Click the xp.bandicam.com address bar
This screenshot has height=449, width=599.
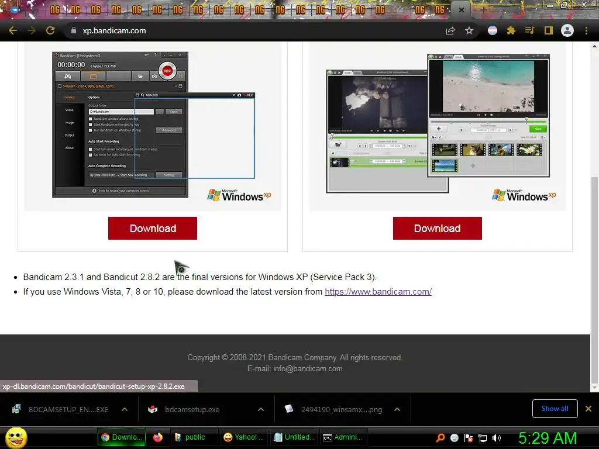point(252,30)
